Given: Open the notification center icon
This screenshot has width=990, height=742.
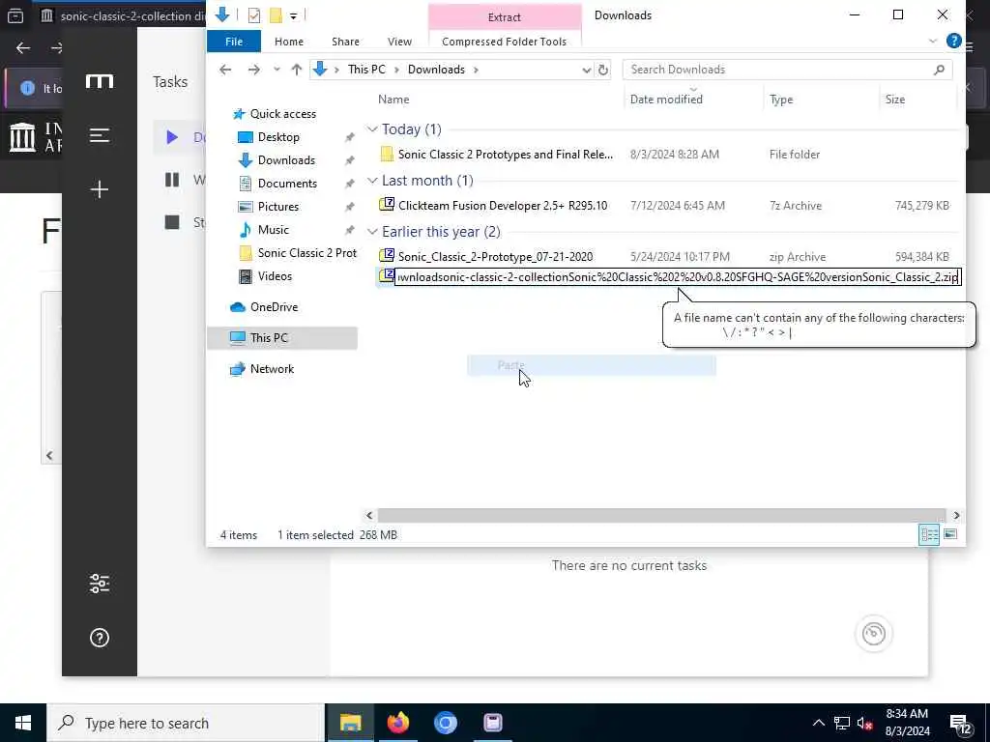Looking at the screenshot, I should (960, 724).
